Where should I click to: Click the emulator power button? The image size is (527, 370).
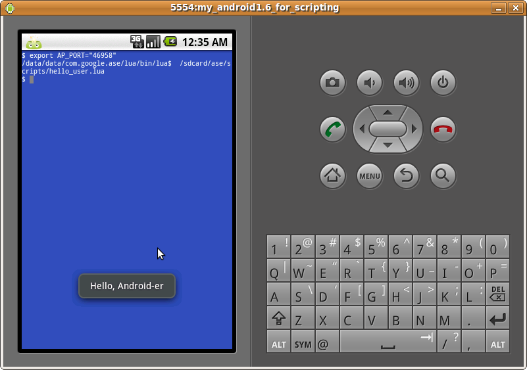(x=443, y=83)
